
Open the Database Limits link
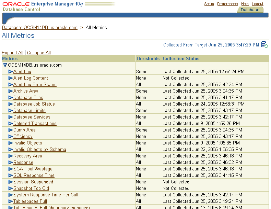[x=30, y=110]
